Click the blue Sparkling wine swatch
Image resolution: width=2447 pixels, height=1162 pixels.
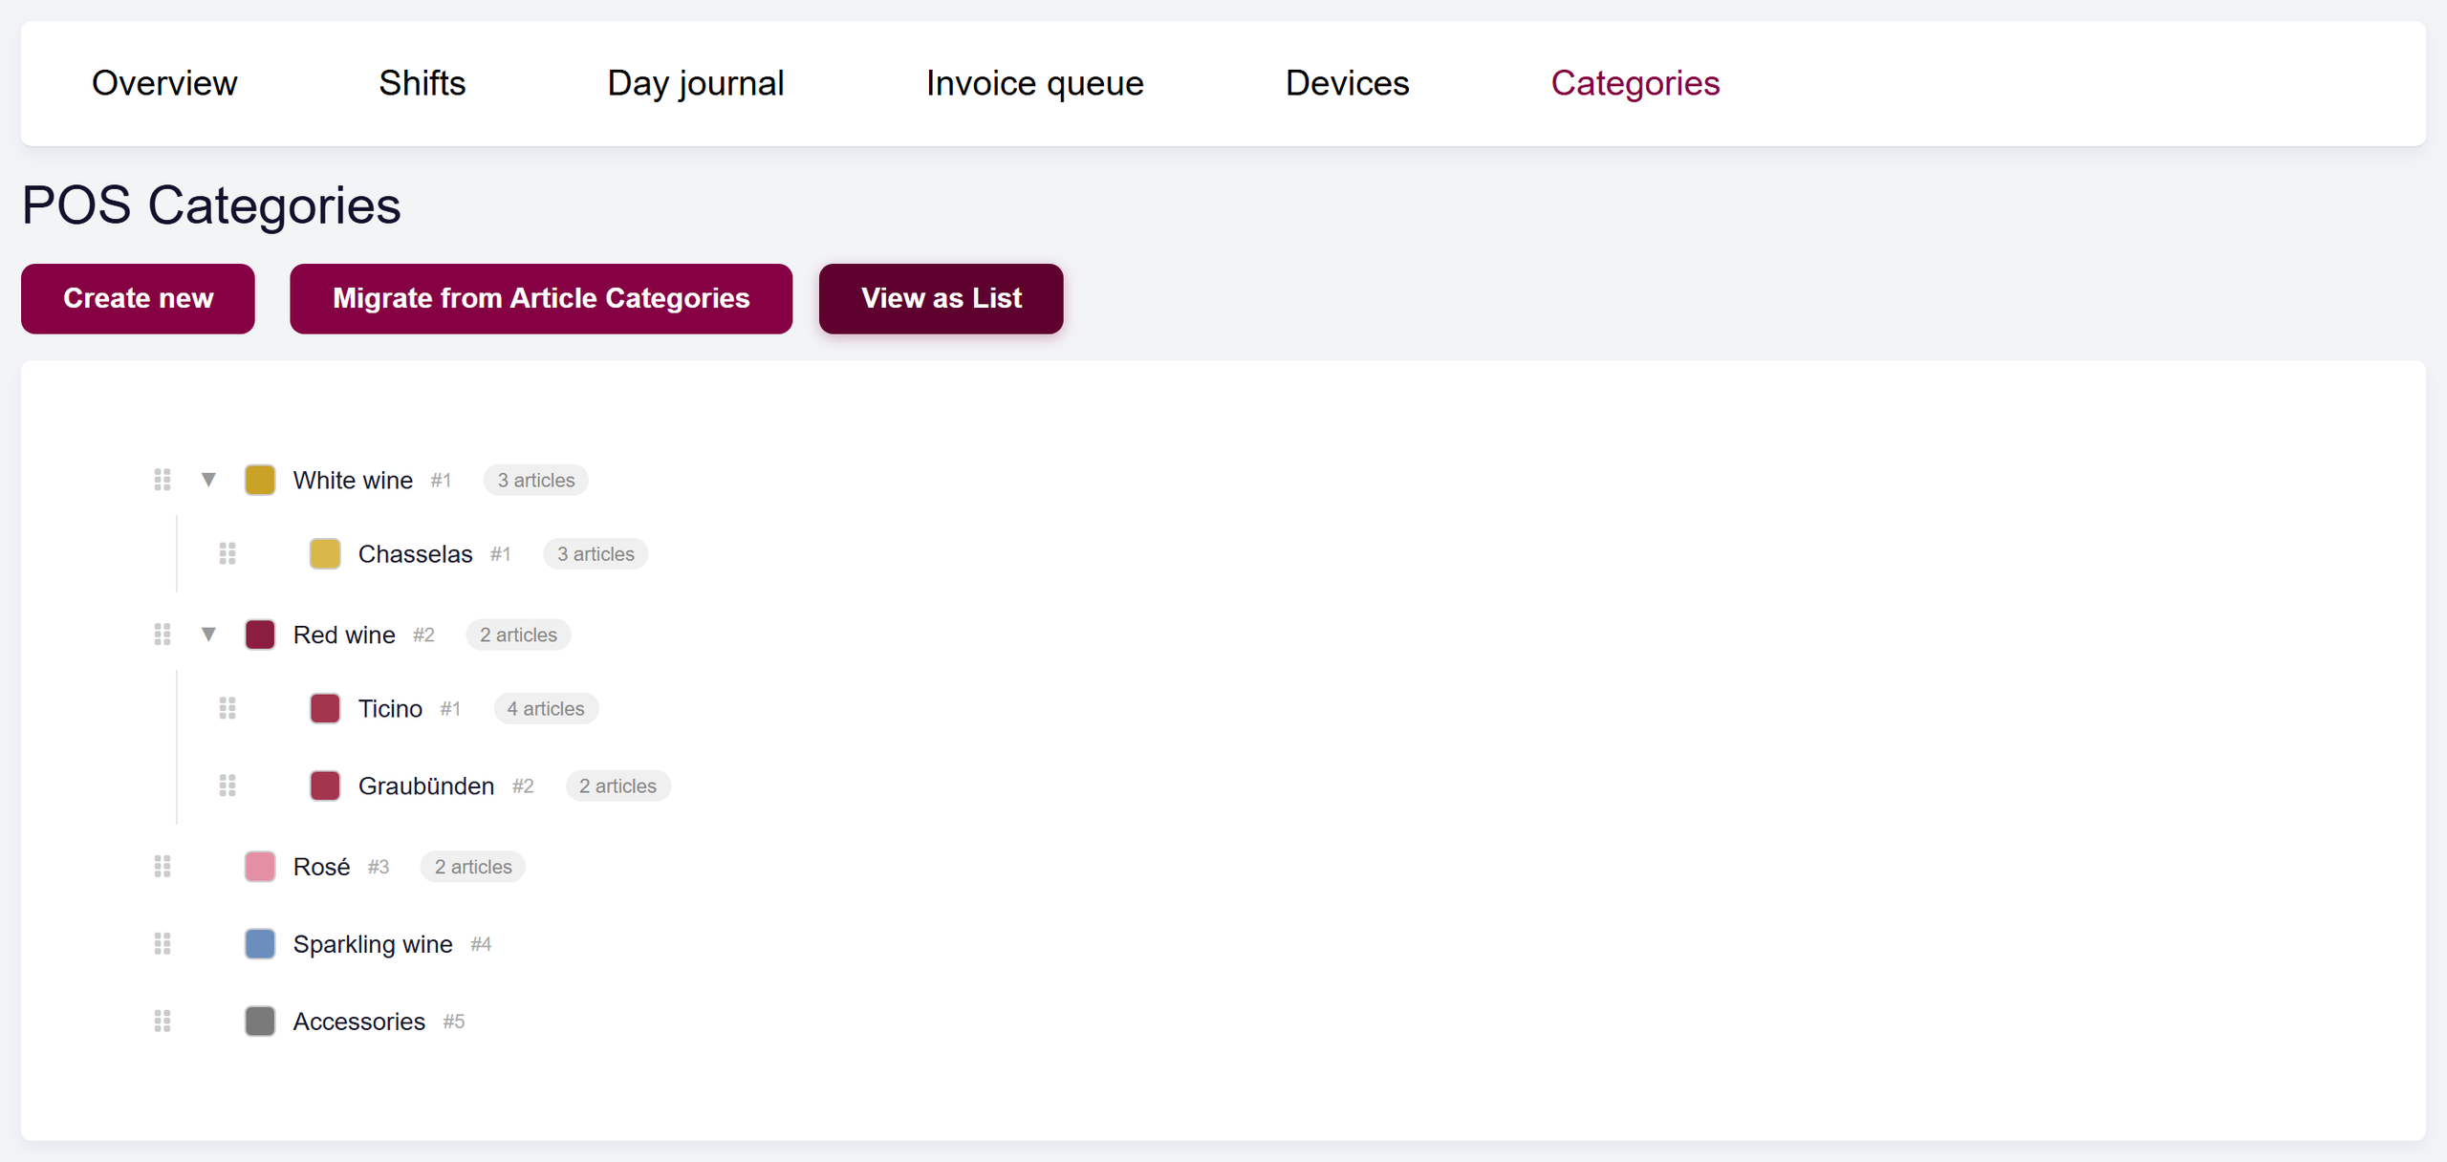(260, 944)
